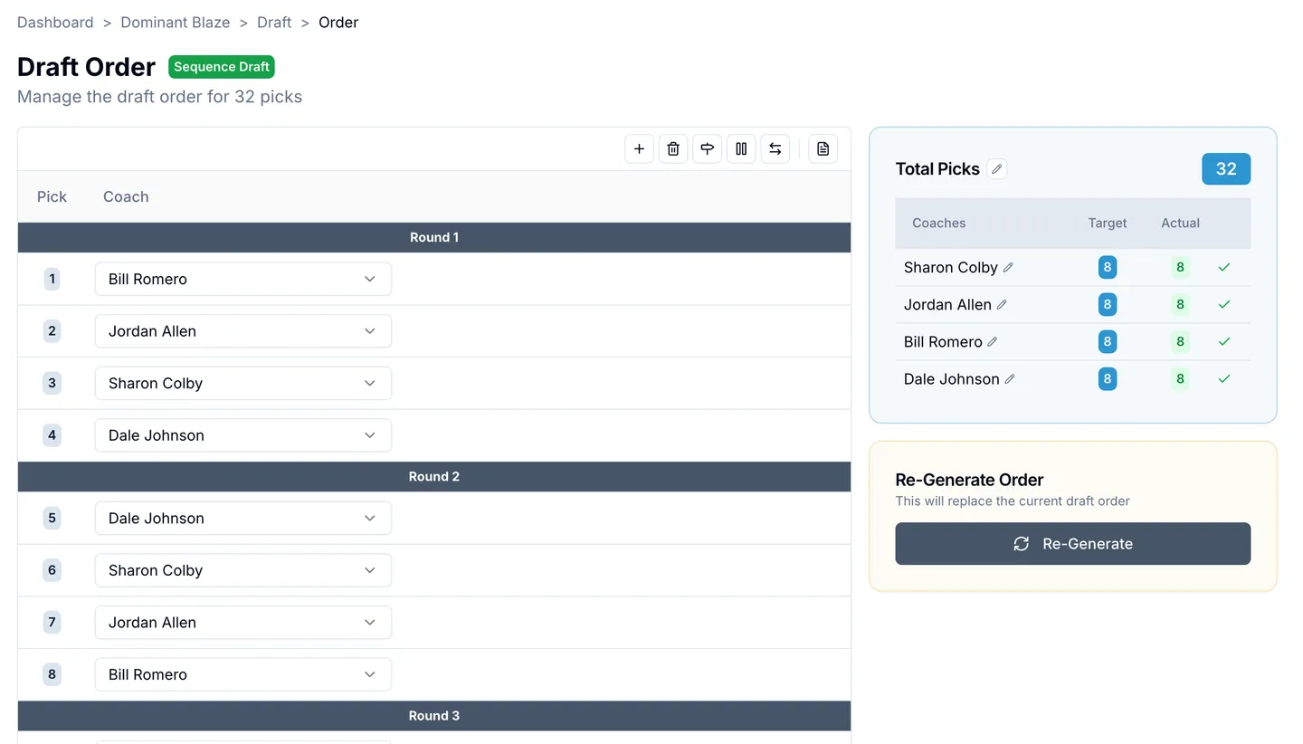Click pencil icon next to Bill Romero
This screenshot has width=1303, height=744.
[993, 341]
